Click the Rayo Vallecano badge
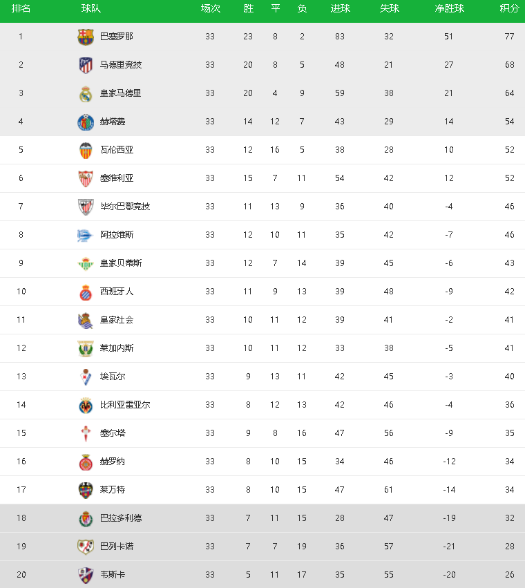The image size is (525, 588). (x=86, y=547)
